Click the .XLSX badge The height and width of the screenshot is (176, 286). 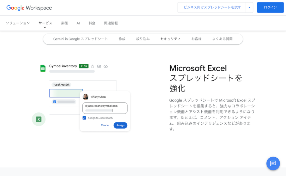pos(84,66)
